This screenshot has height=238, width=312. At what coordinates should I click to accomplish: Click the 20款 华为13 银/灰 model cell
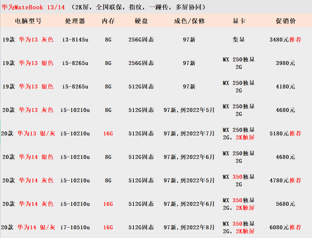click(28, 133)
